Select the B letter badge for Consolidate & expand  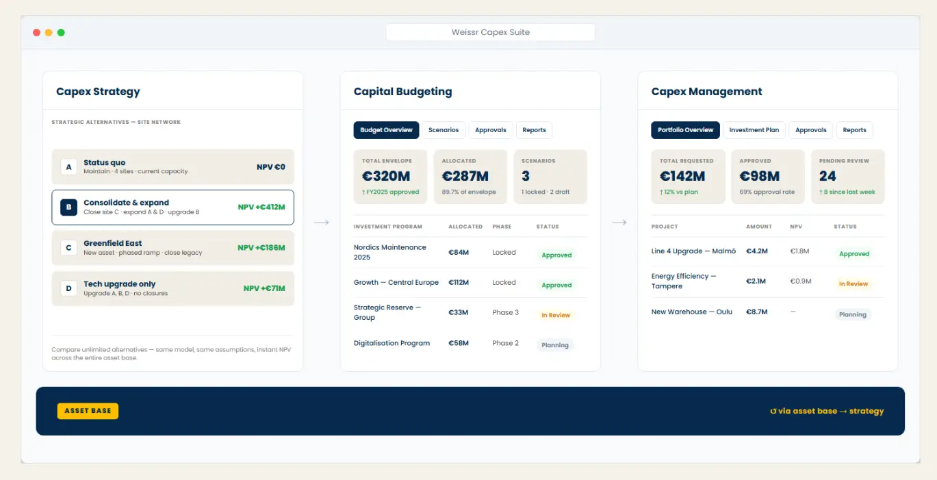[x=68, y=207]
